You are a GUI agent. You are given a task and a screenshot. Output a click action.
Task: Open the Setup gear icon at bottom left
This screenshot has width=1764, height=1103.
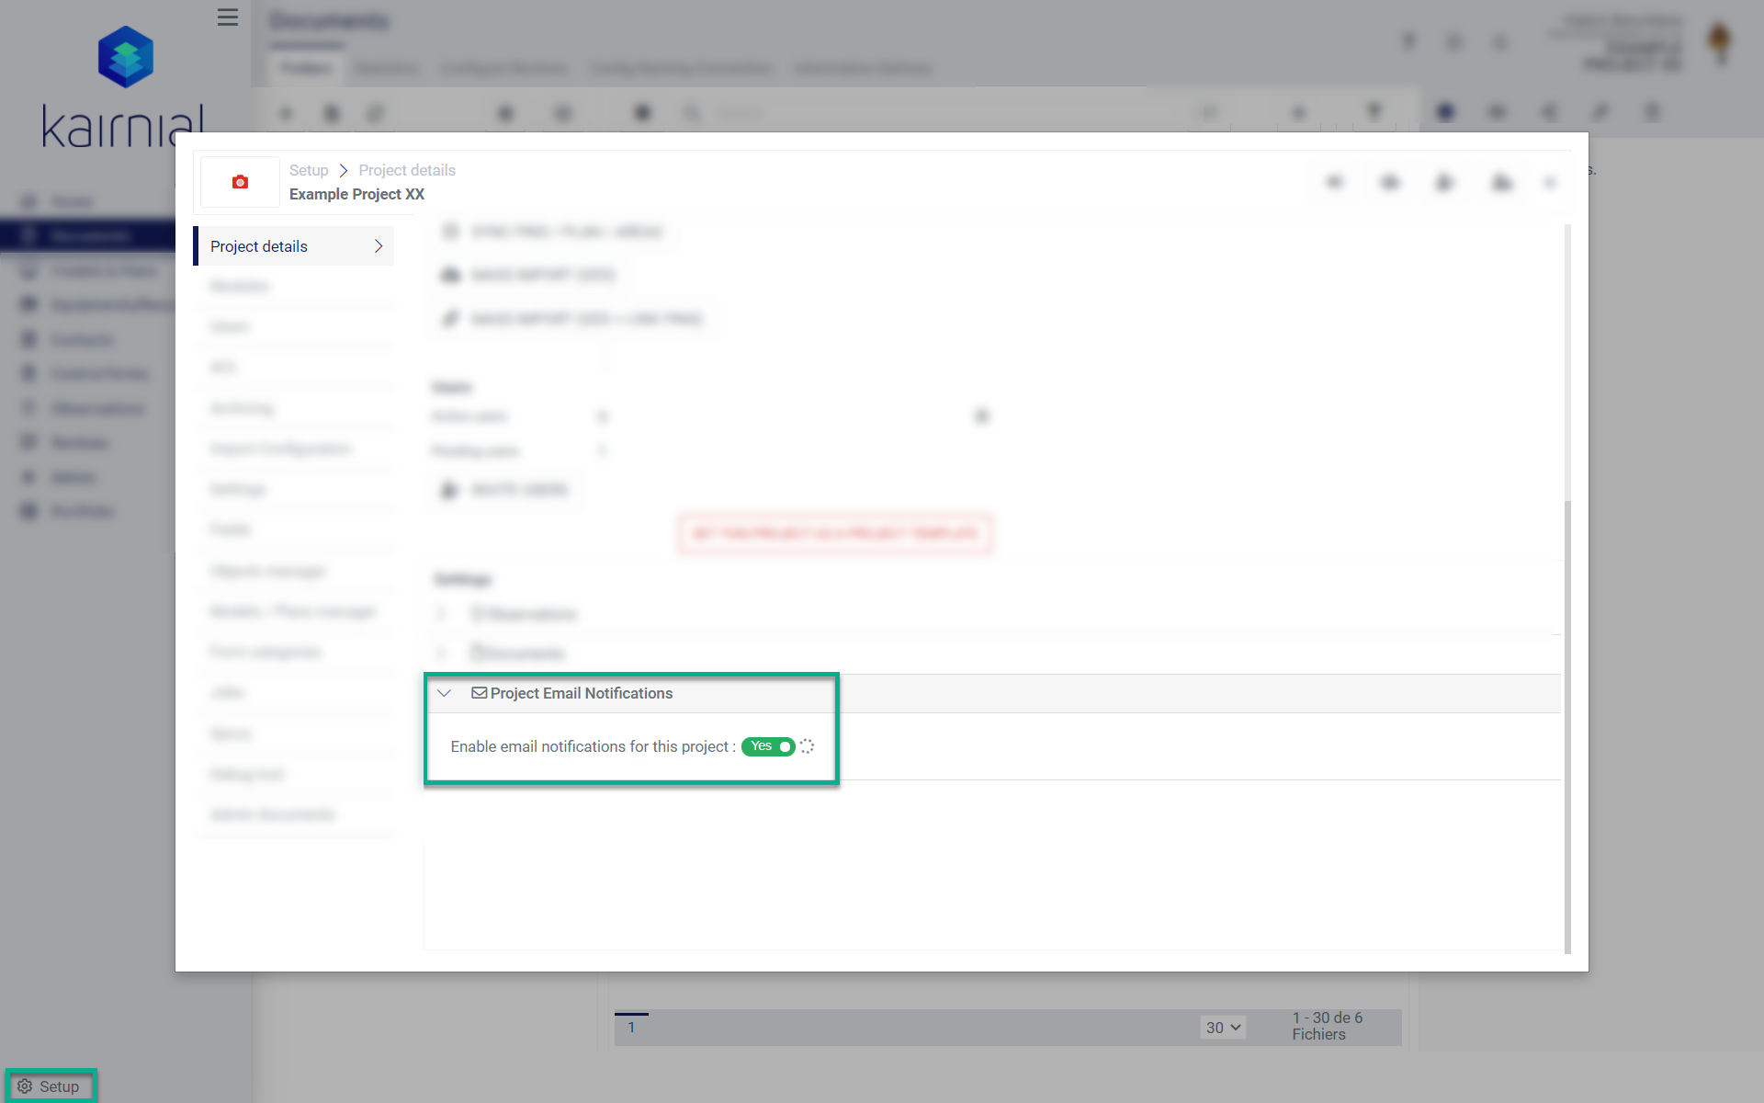[x=25, y=1085]
